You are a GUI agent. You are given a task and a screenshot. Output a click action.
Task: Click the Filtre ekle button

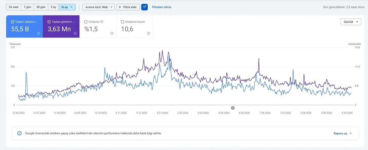point(128,7)
